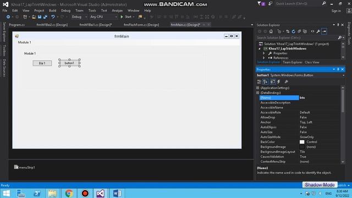Click the Quick Launch search field

tap(298, 4)
